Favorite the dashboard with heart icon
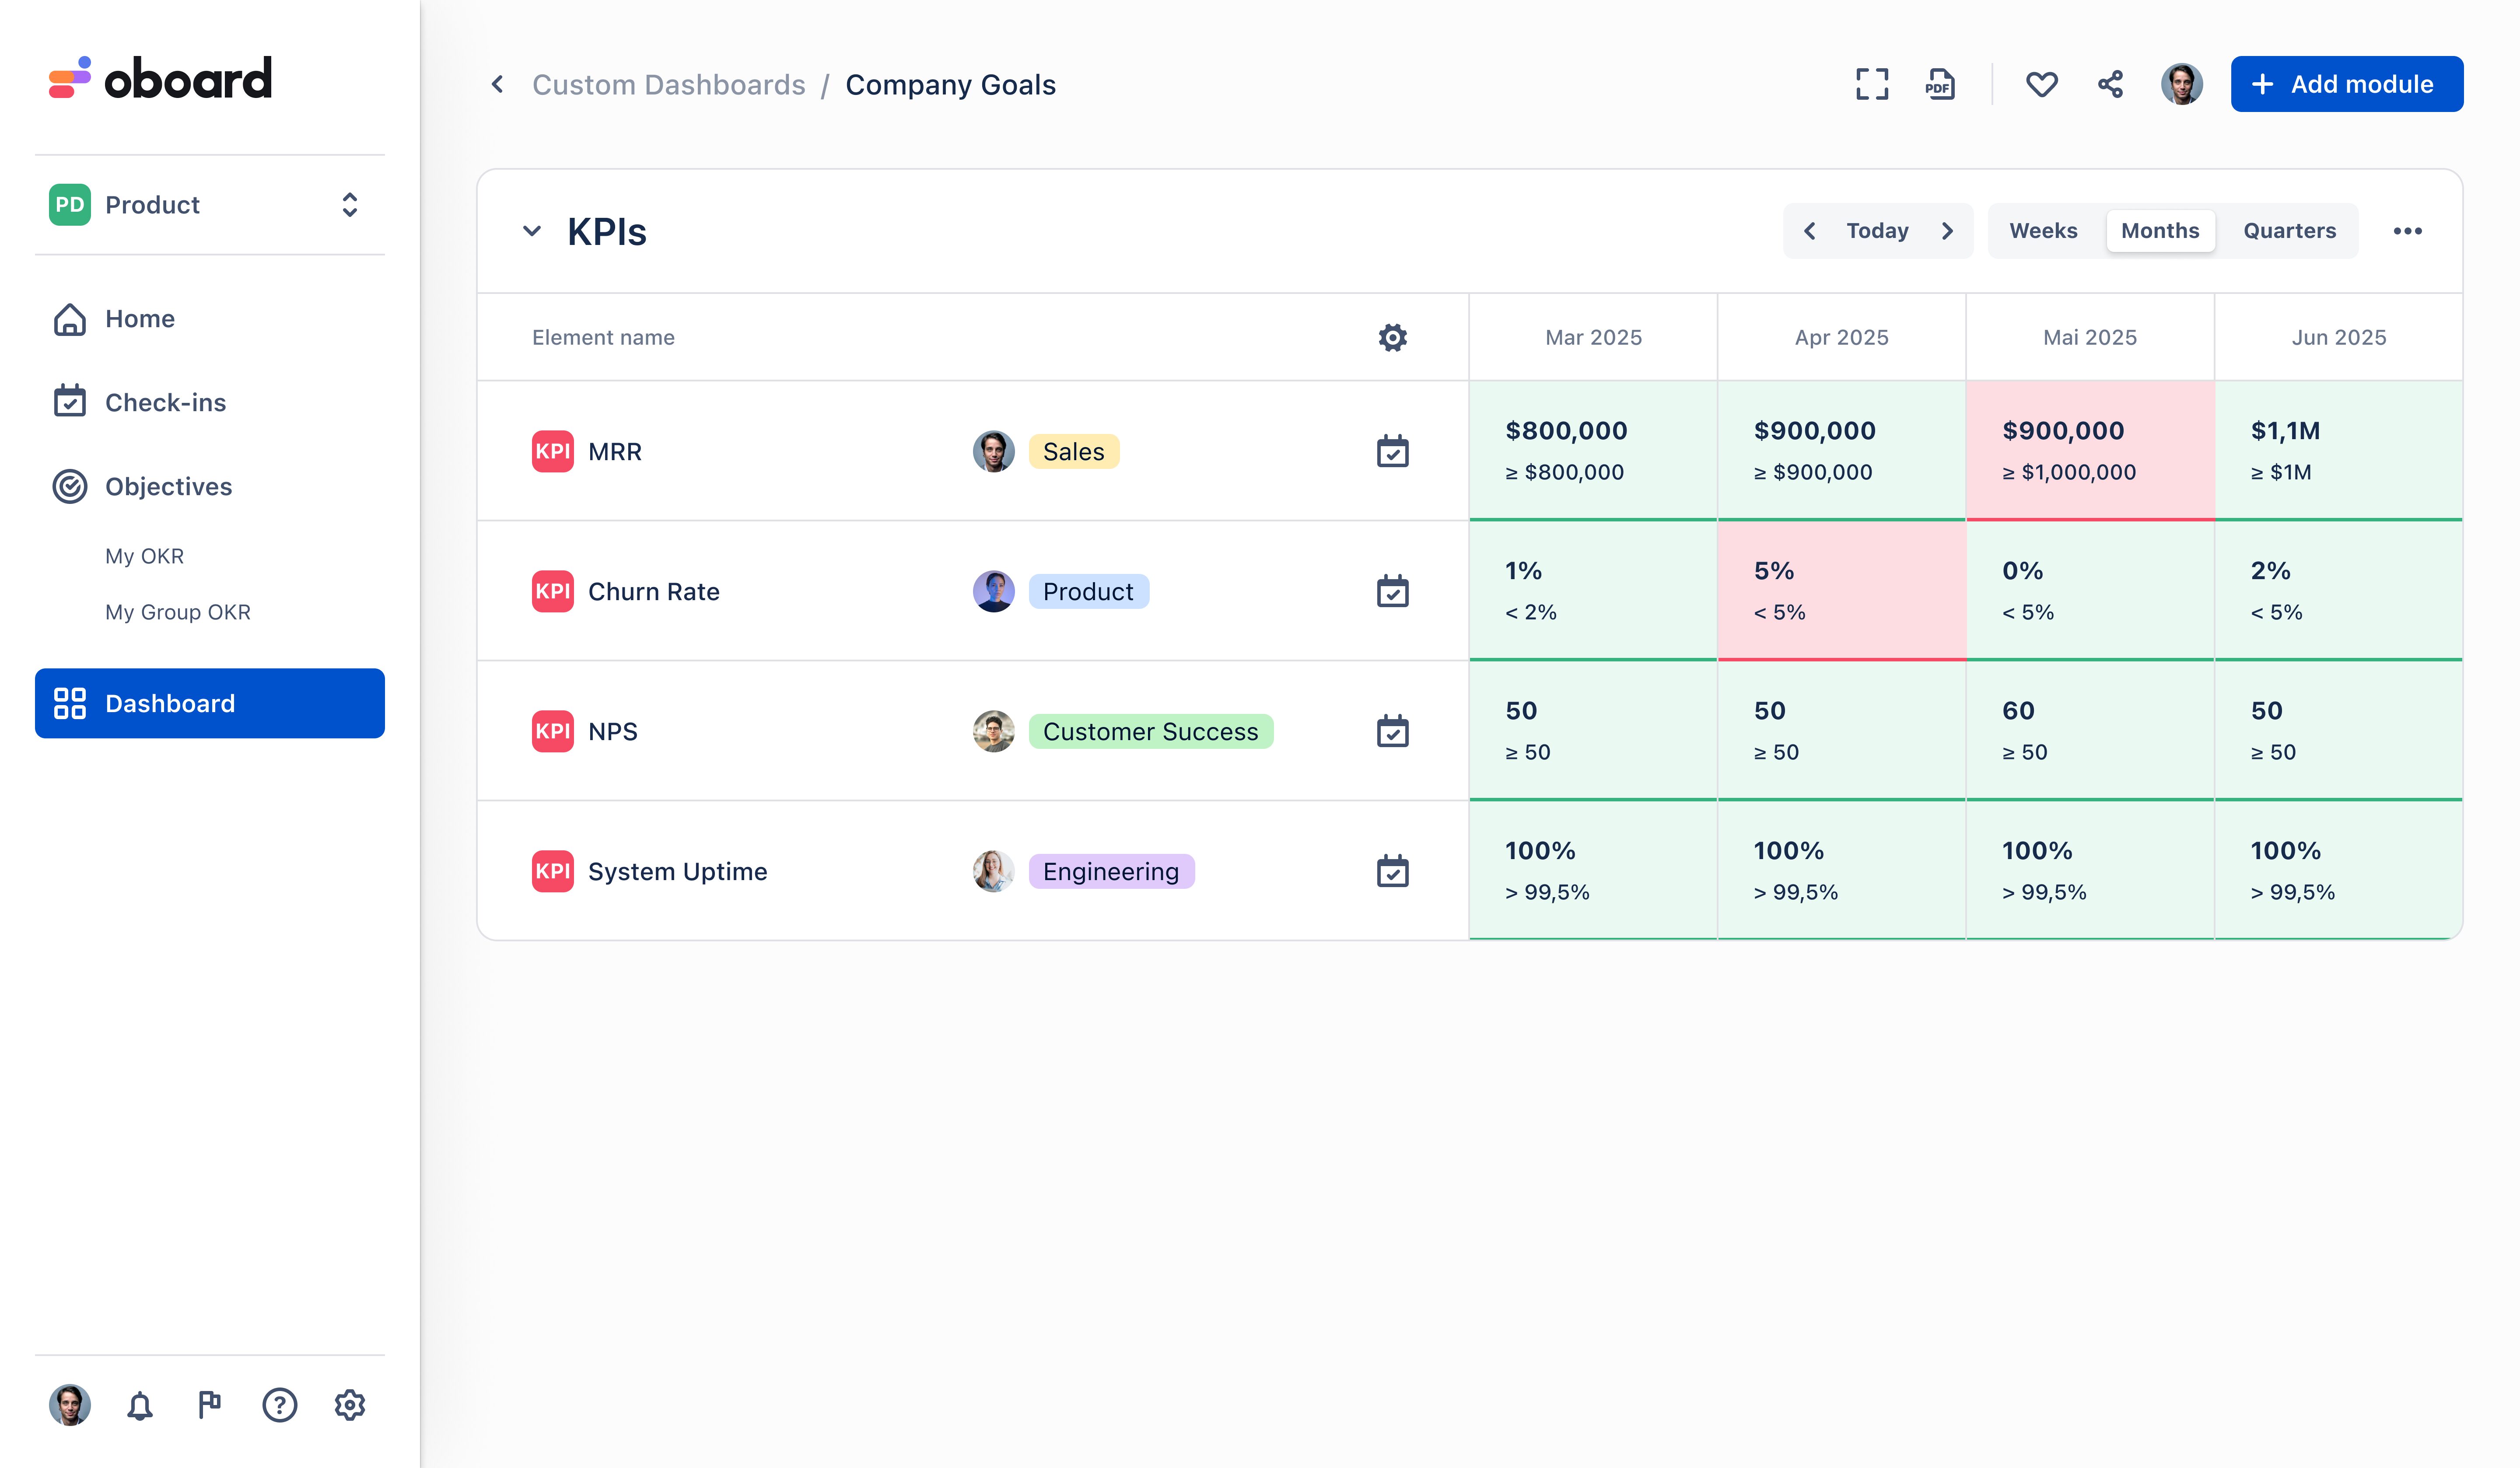 coord(2041,84)
